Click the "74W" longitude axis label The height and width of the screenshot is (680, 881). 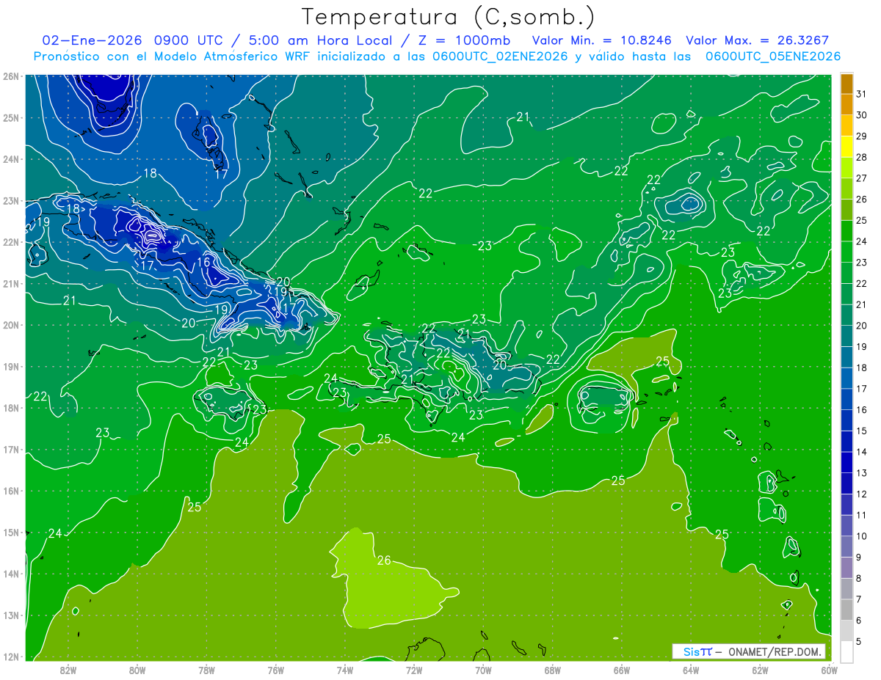tap(345, 670)
